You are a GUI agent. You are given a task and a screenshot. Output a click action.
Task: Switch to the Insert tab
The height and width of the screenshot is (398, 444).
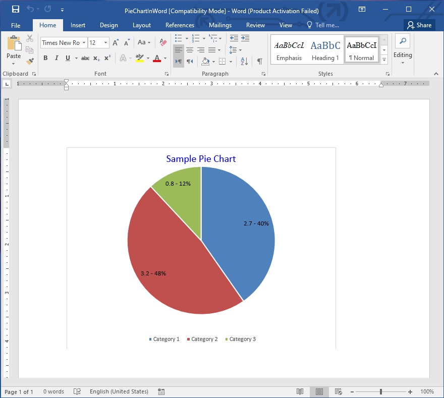[78, 25]
